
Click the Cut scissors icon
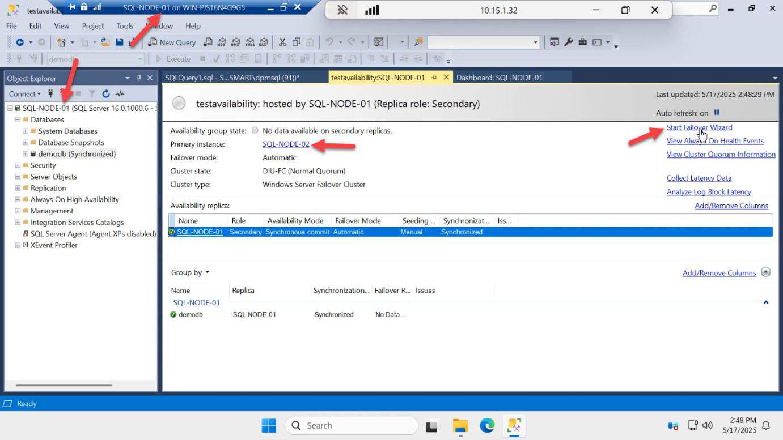(x=282, y=42)
